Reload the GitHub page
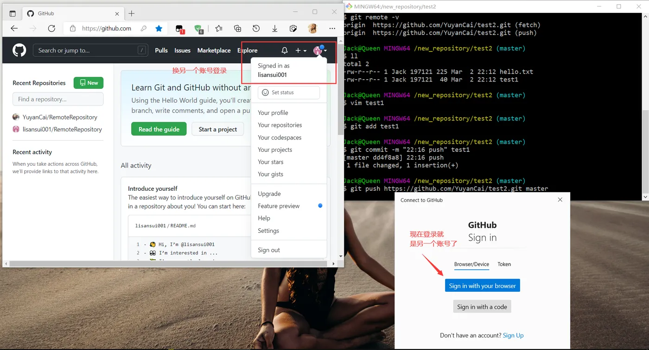 coord(51,28)
